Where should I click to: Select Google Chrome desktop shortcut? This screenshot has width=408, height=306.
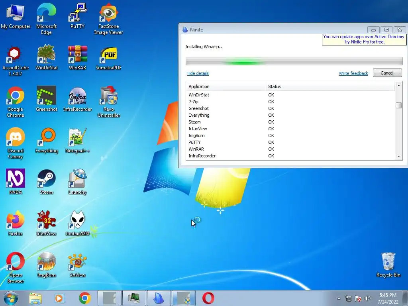[16, 102]
